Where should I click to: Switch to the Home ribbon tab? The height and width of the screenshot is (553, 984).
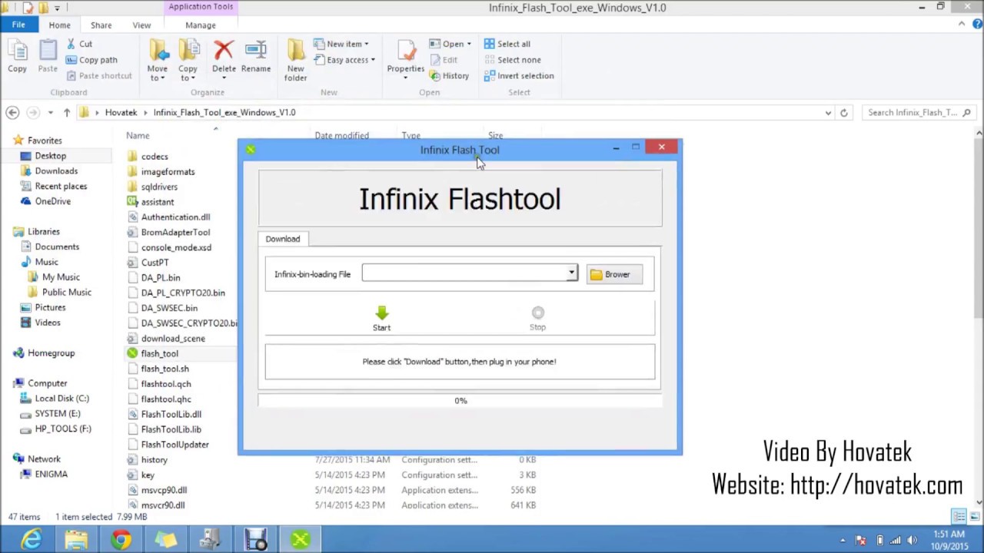[59, 25]
